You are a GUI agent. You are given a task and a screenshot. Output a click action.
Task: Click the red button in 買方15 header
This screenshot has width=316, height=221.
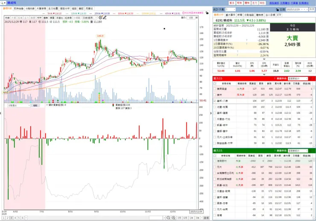pos(310,79)
